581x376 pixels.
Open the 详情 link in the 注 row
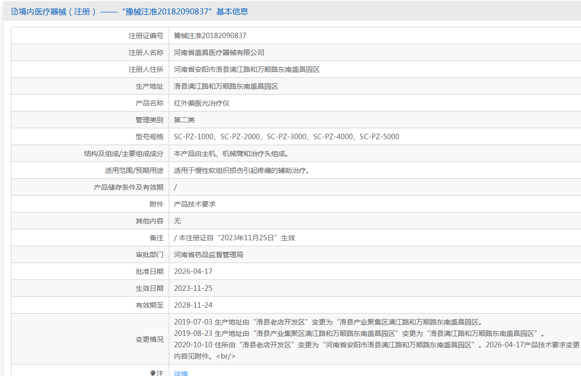click(x=181, y=373)
